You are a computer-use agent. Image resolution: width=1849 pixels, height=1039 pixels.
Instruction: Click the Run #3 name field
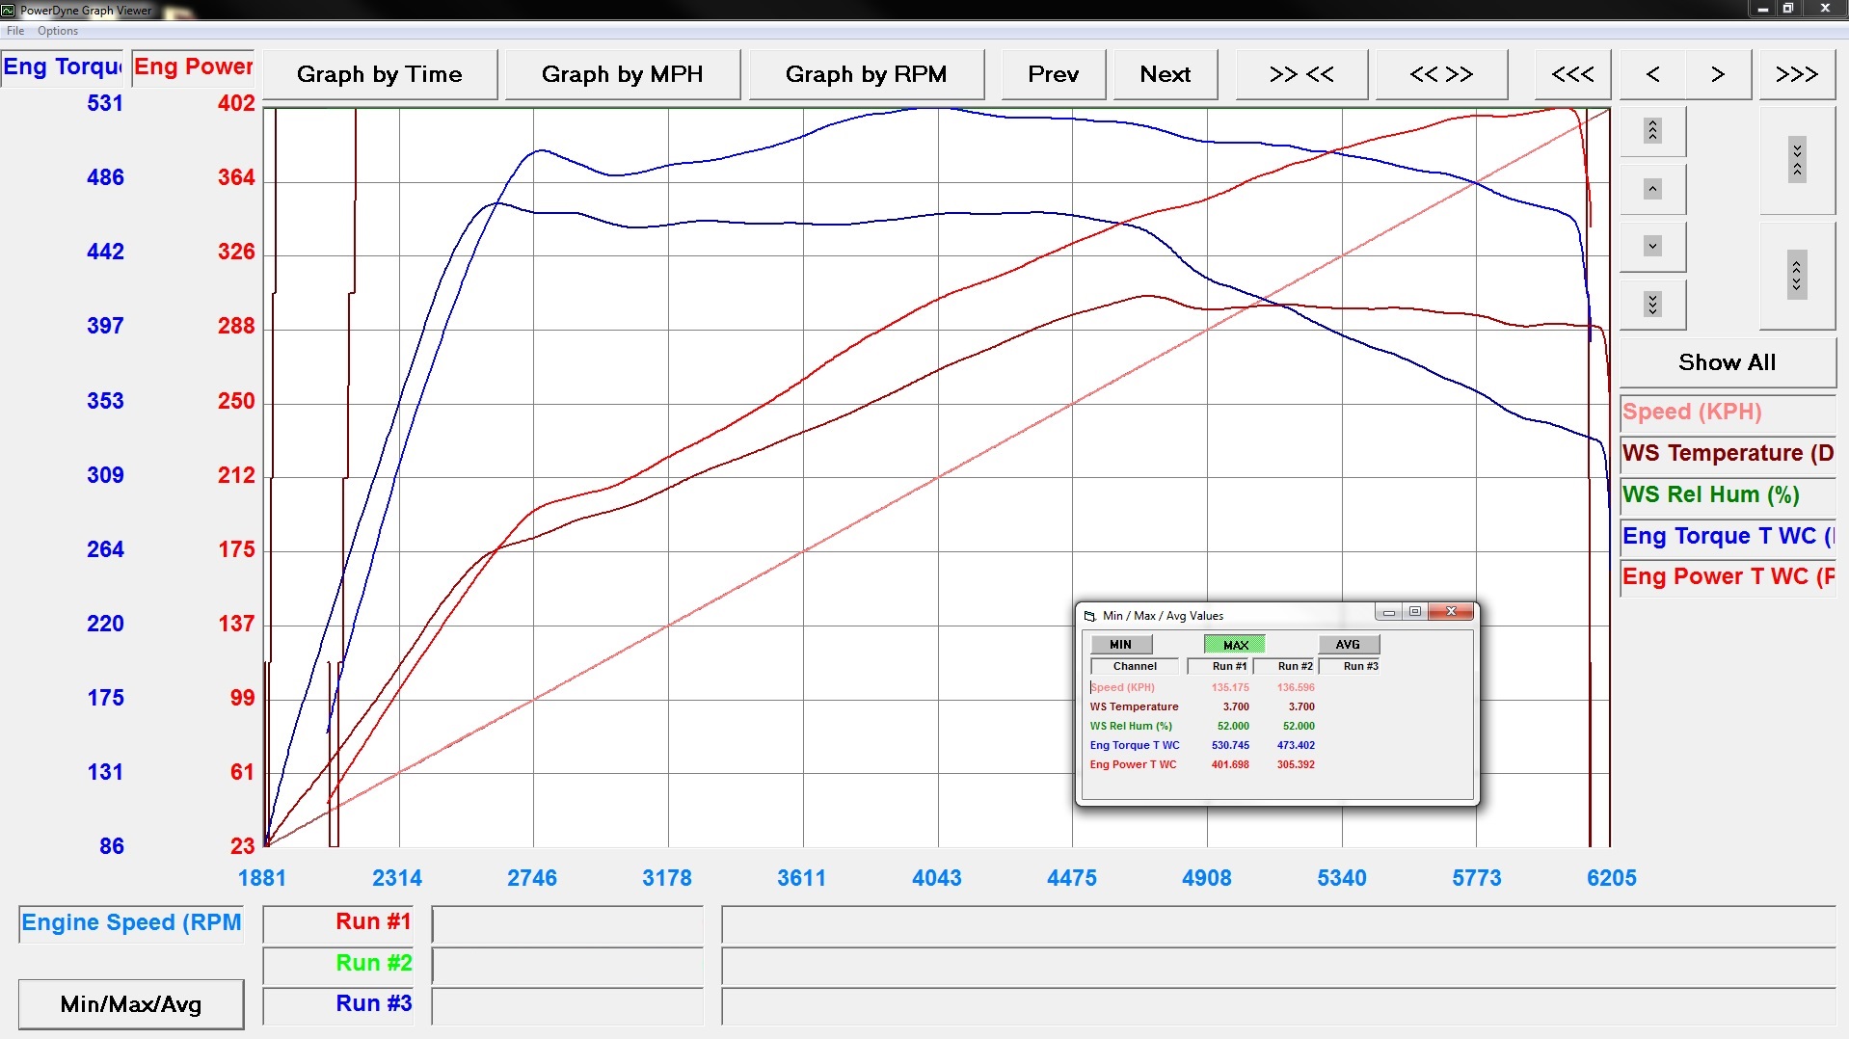568,1006
